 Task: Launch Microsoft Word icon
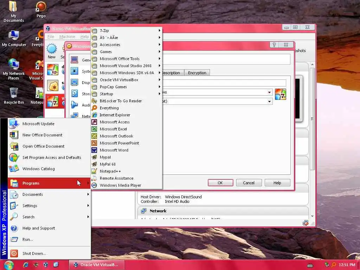[94, 150]
